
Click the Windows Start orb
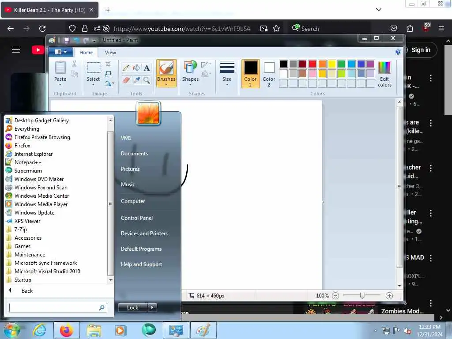11,330
